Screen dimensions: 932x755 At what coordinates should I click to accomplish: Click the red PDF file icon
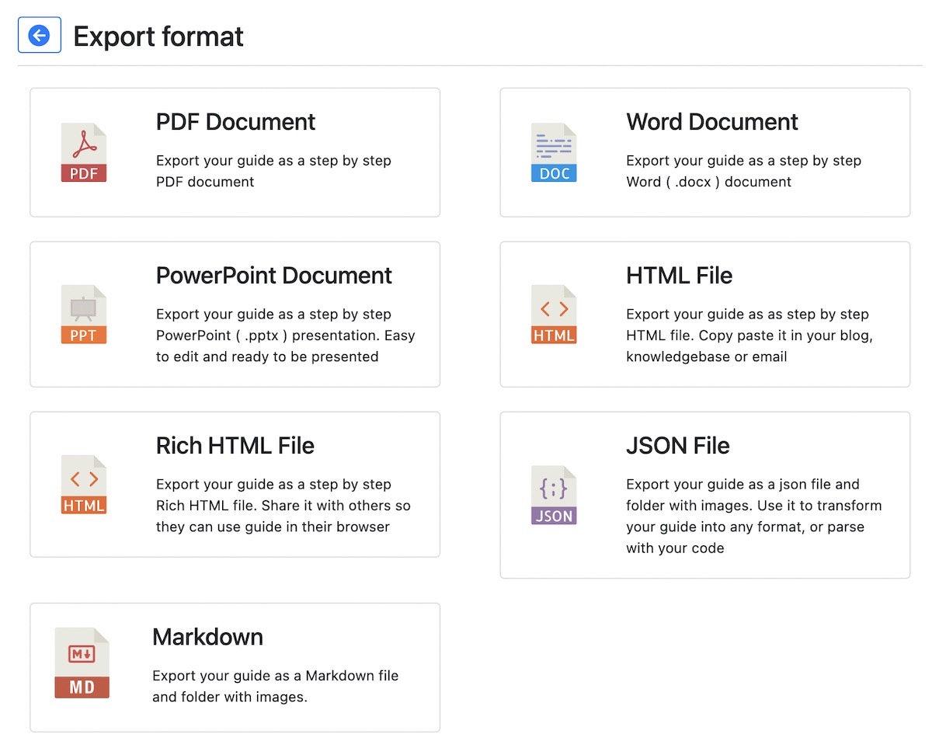(x=84, y=152)
